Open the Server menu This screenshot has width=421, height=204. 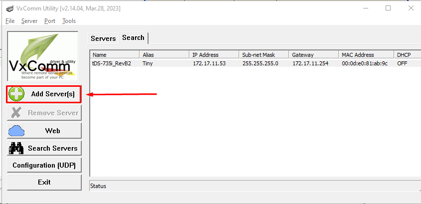click(29, 21)
